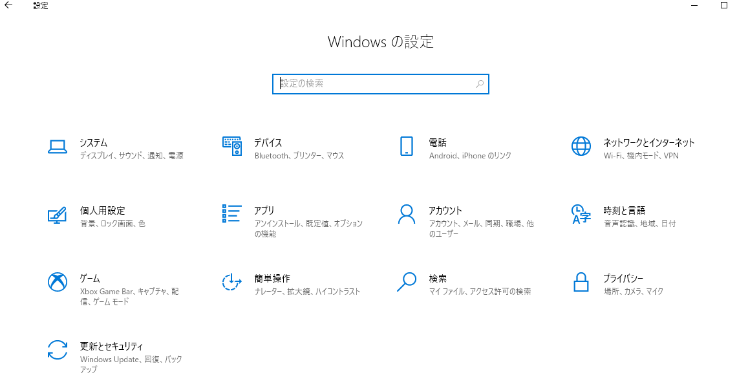Image resolution: width=748 pixels, height=388 pixels.
Task: Click the ナレーター、拡大鏡、ハイコントラスト description
Action: click(307, 291)
